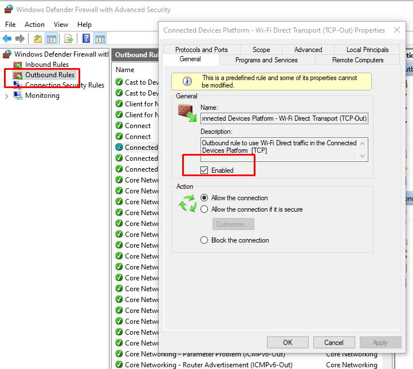
Task: Switch to the Protocols and Ports tab
Action: 202,49
